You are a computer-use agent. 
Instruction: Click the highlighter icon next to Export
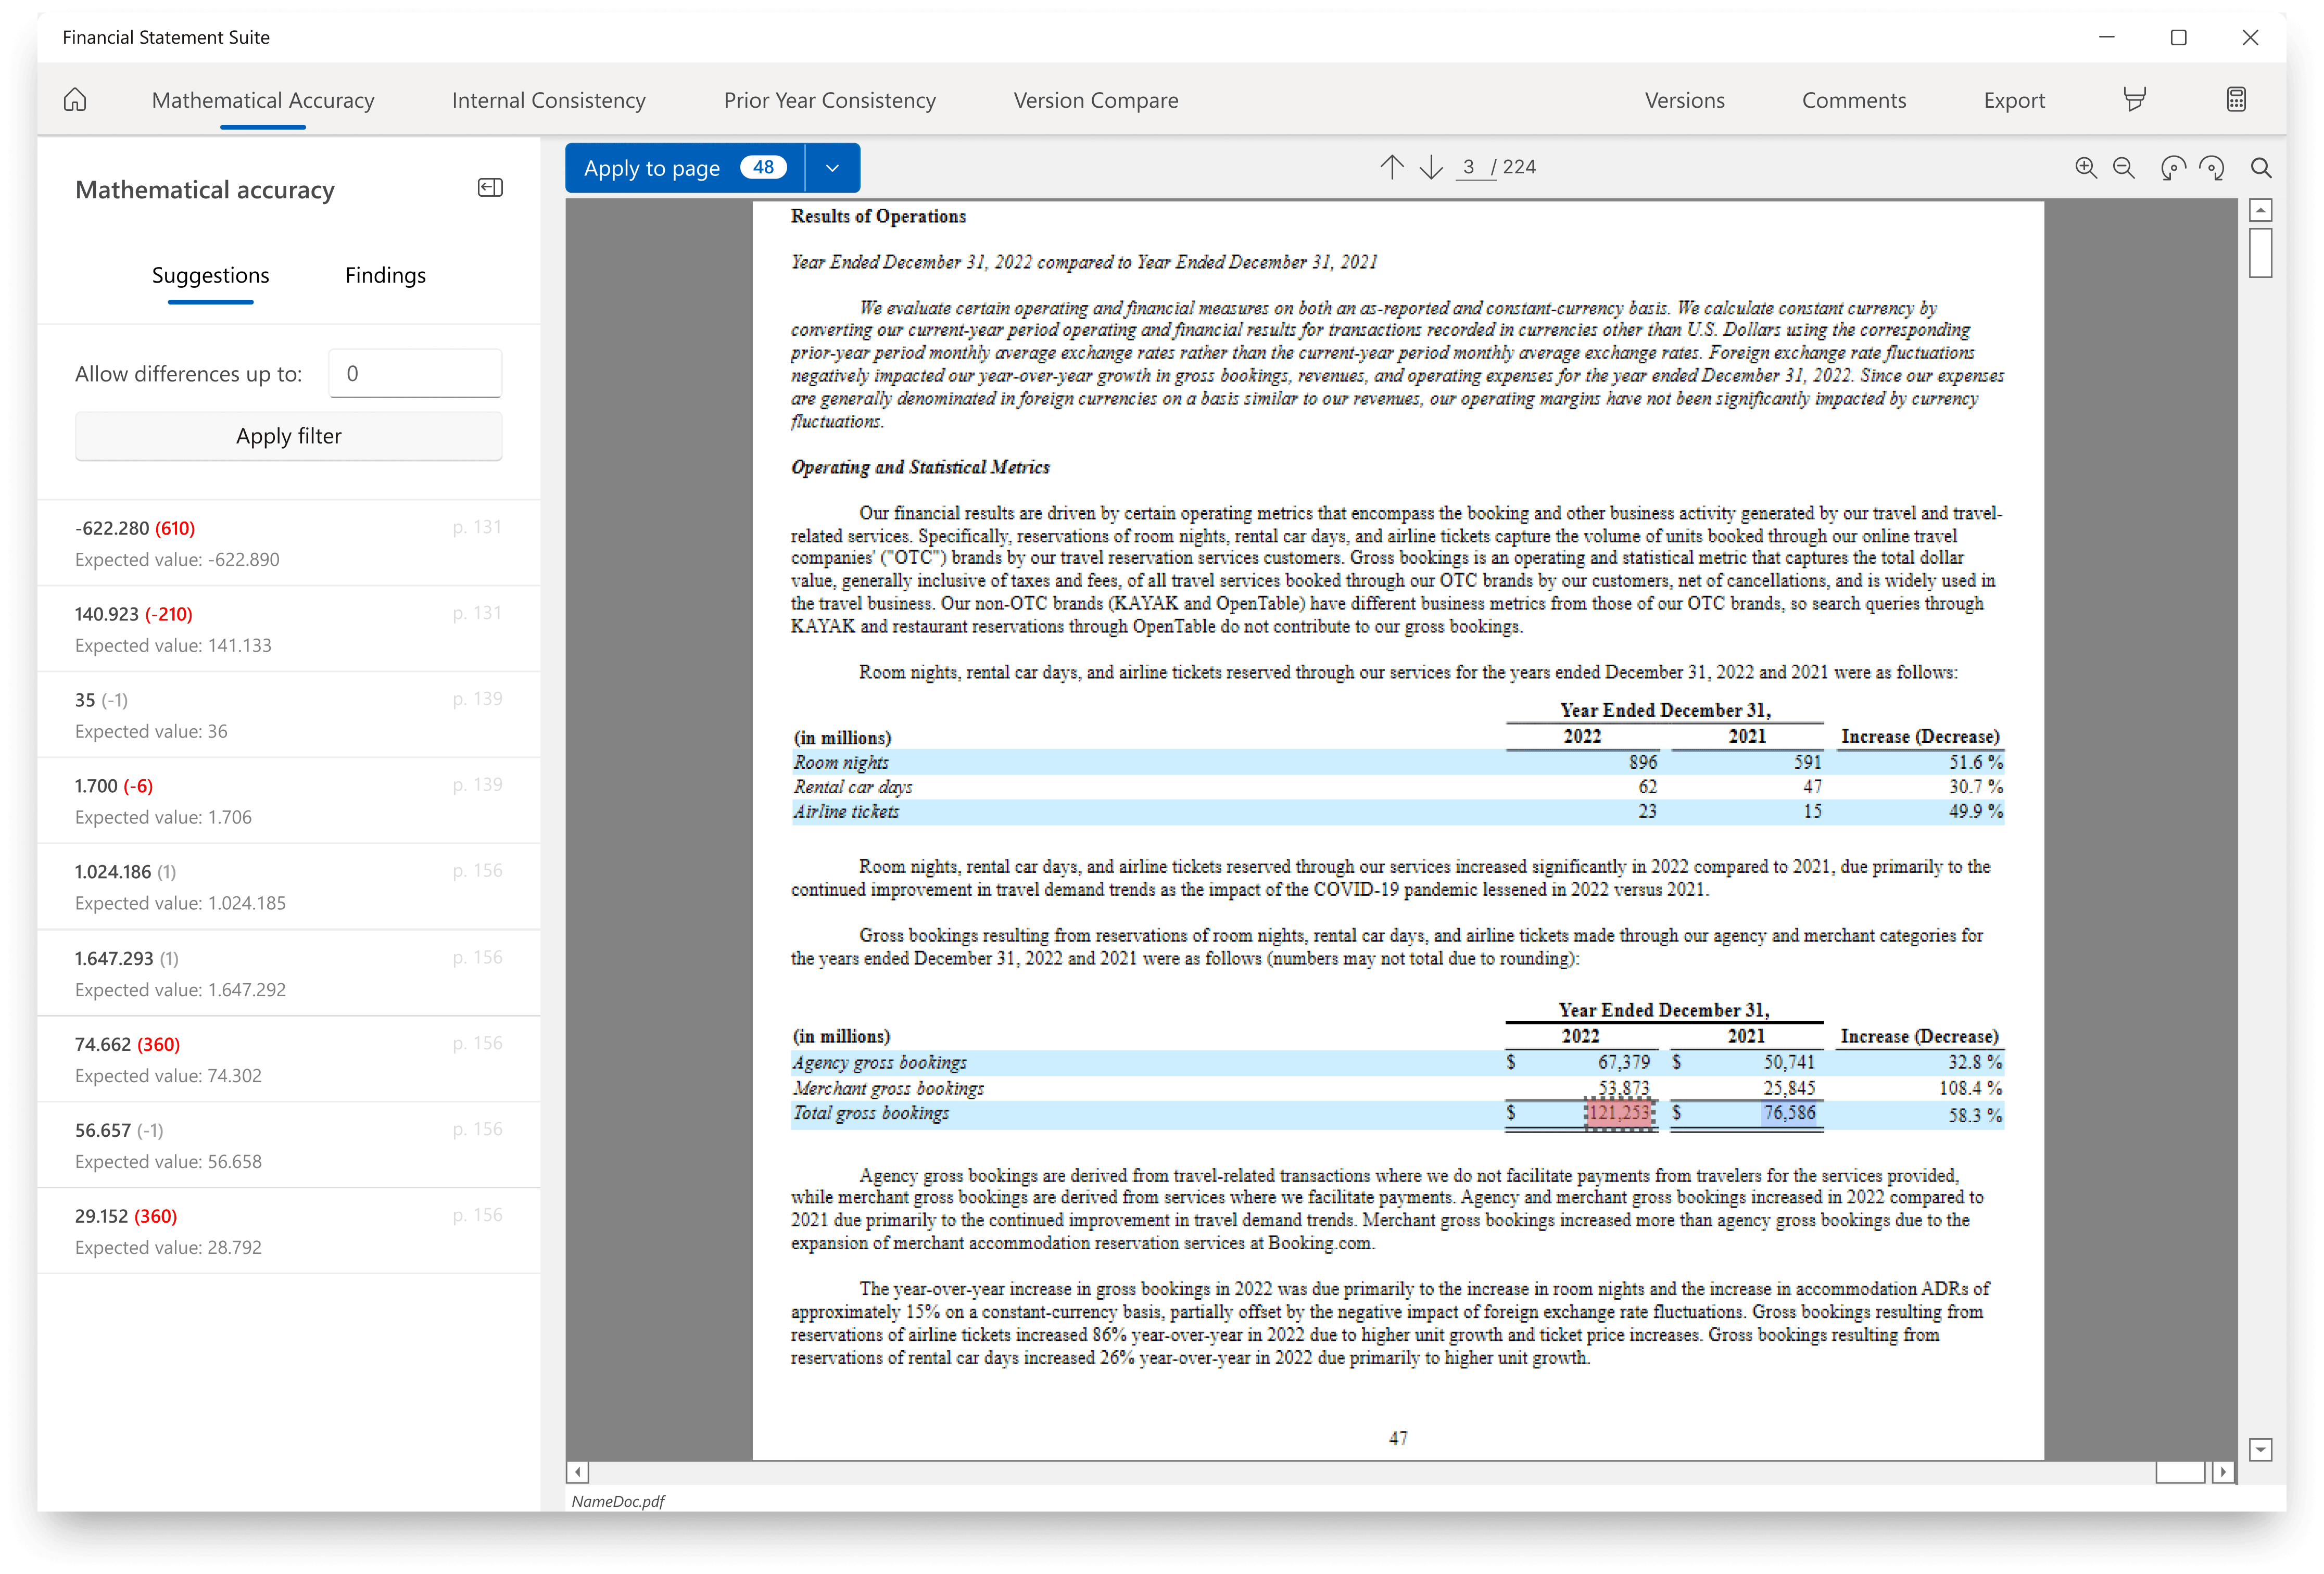pyautogui.click(x=2134, y=100)
